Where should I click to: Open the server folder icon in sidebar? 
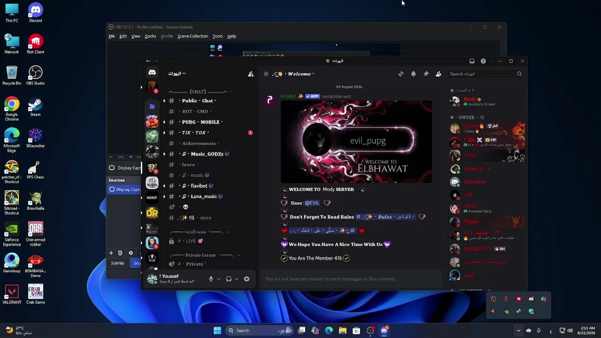tap(152, 106)
